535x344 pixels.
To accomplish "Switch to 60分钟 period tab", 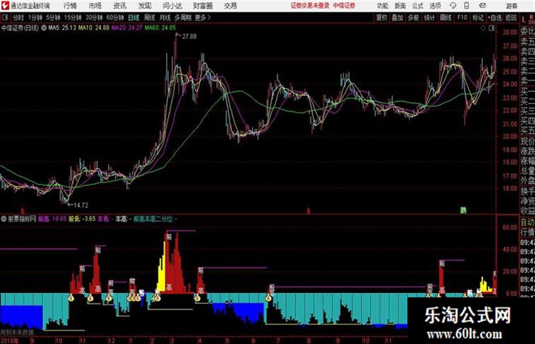I will point(115,18).
